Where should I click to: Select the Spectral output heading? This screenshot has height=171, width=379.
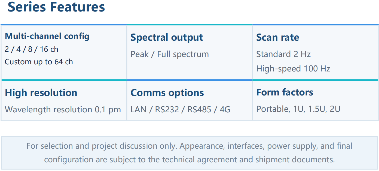click(166, 37)
